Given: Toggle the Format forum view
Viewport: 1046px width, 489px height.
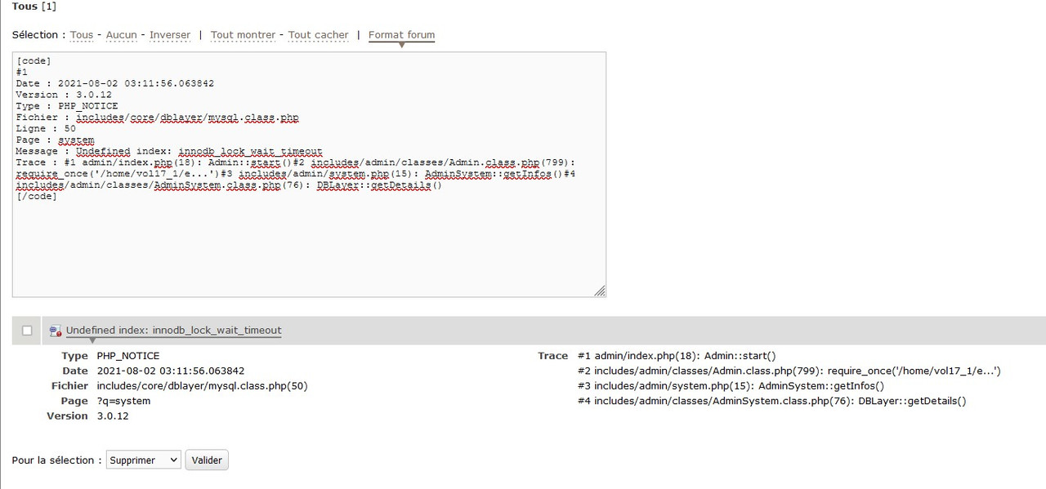Looking at the screenshot, I should click(402, 35).
